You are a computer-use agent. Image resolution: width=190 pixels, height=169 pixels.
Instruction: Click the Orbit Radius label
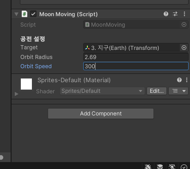pyautogui.click(x=37, y=57)
